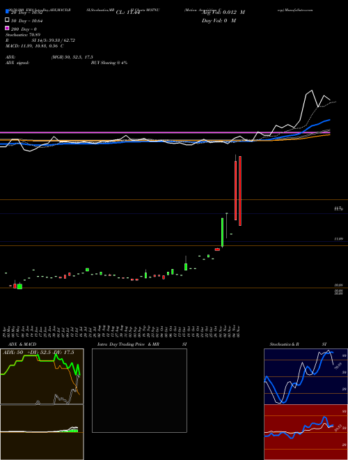Click the 11.09 price level label
This screenshot has width=348, height=460.
[x=339, y=239]
